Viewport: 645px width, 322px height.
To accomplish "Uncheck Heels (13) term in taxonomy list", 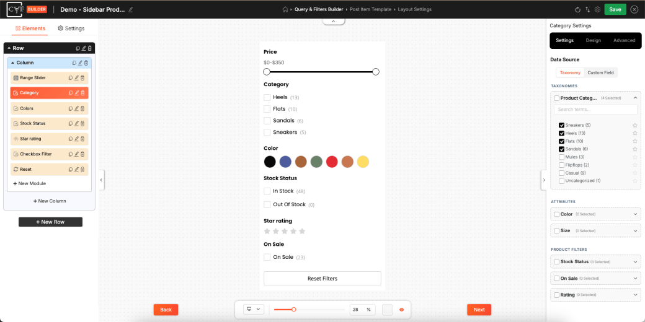I will point(561,133).
